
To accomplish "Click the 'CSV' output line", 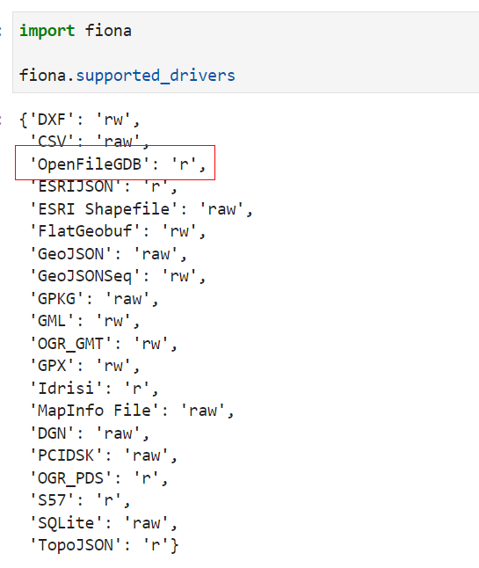I will coord(89,142).
